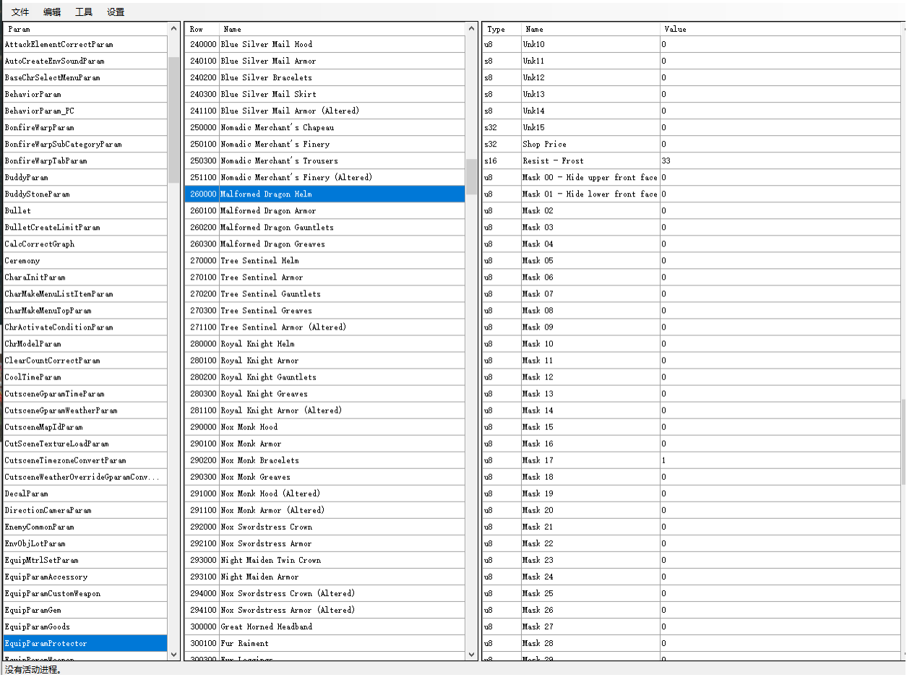Click the Mask 17 value cell

pos(779,460)
